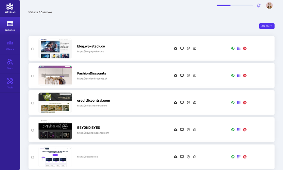
Task: Select the FashionDiscounts checkbox
Action: (33, 76)
